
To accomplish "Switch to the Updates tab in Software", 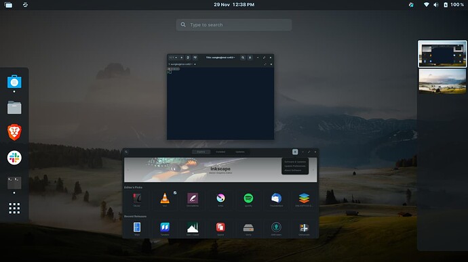I will (x=240, y=152).
